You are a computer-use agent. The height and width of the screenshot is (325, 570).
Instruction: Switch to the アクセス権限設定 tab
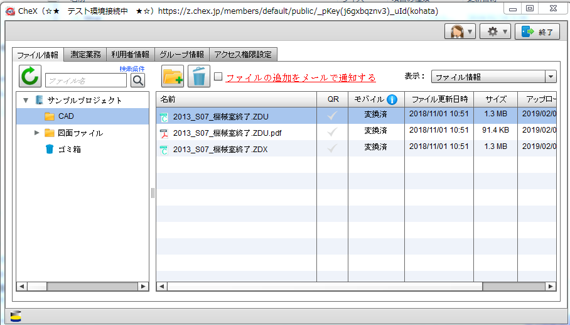[x=242, y=55]
